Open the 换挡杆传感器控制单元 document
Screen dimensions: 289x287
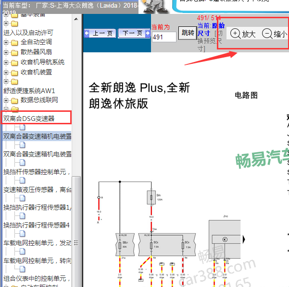(x=37, y=172)
